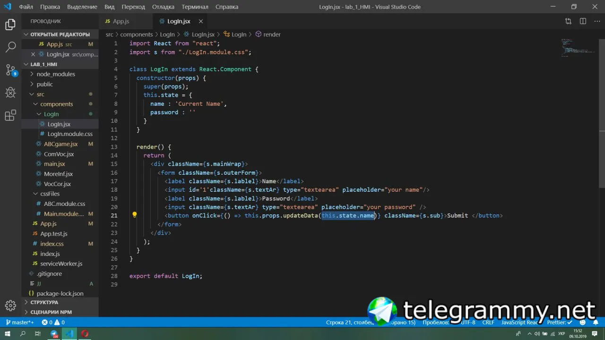
Task: Open Task View on the taskbar
Action: [38, 334]
